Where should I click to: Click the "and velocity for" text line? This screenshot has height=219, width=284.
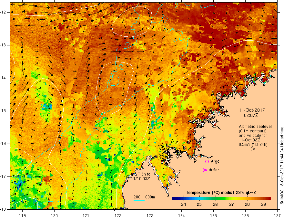tap(253, 135)
